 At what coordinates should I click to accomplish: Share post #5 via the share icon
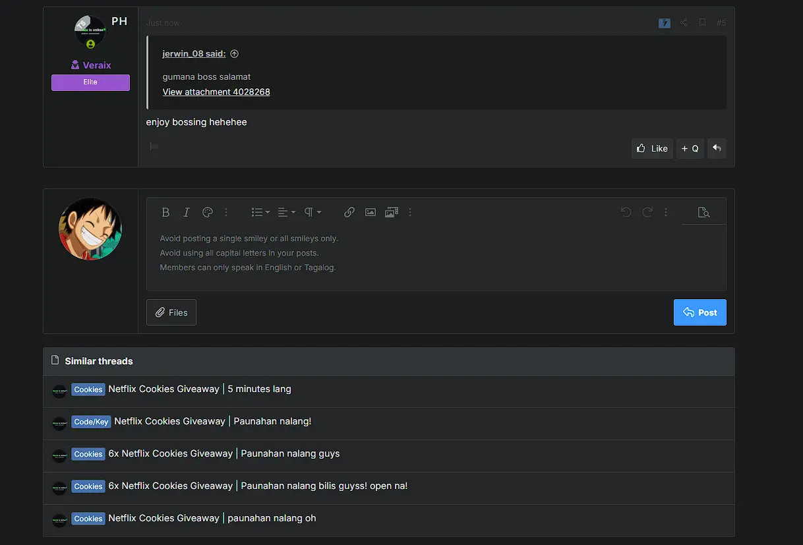[684, 23]
